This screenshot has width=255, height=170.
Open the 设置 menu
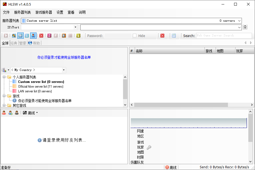coord(60,12)
